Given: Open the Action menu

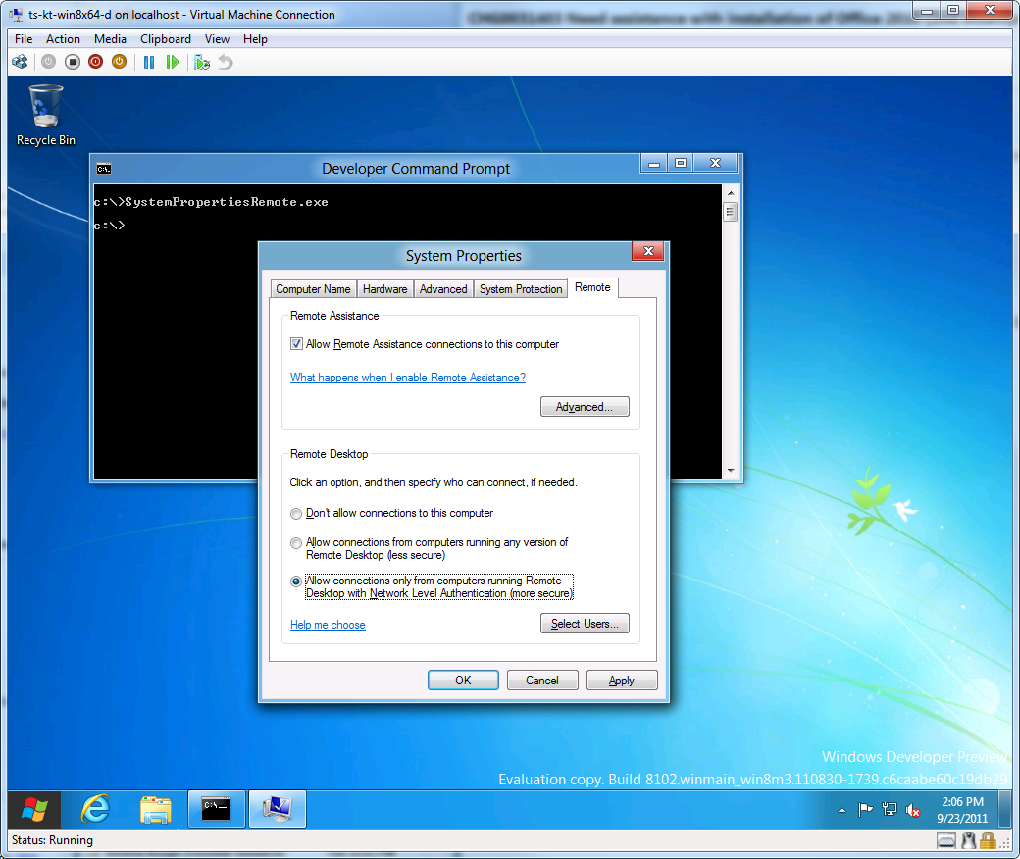Looking at the screenshot, I should pyautogui.click(x=63, y=39).
